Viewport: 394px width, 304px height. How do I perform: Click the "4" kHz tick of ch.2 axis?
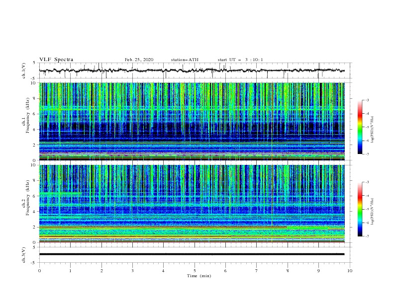[x=35, y=212]
